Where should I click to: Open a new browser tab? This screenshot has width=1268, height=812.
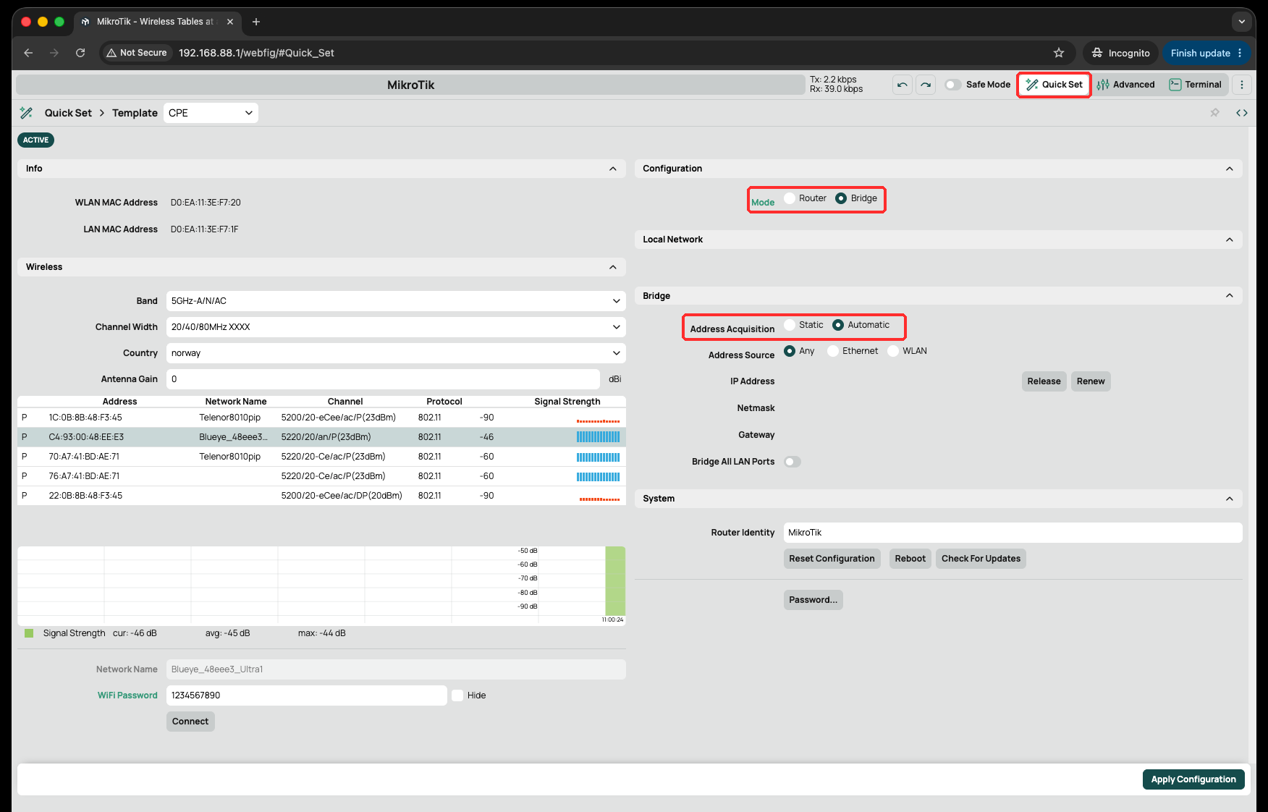coord(256,22)
